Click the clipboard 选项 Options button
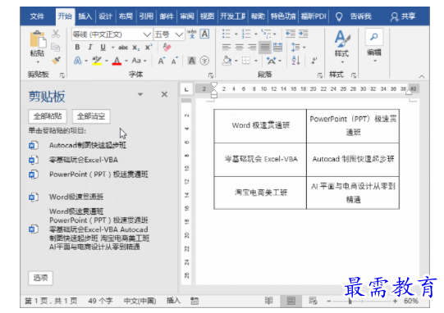The image size is (444, 313). point(40,278)
